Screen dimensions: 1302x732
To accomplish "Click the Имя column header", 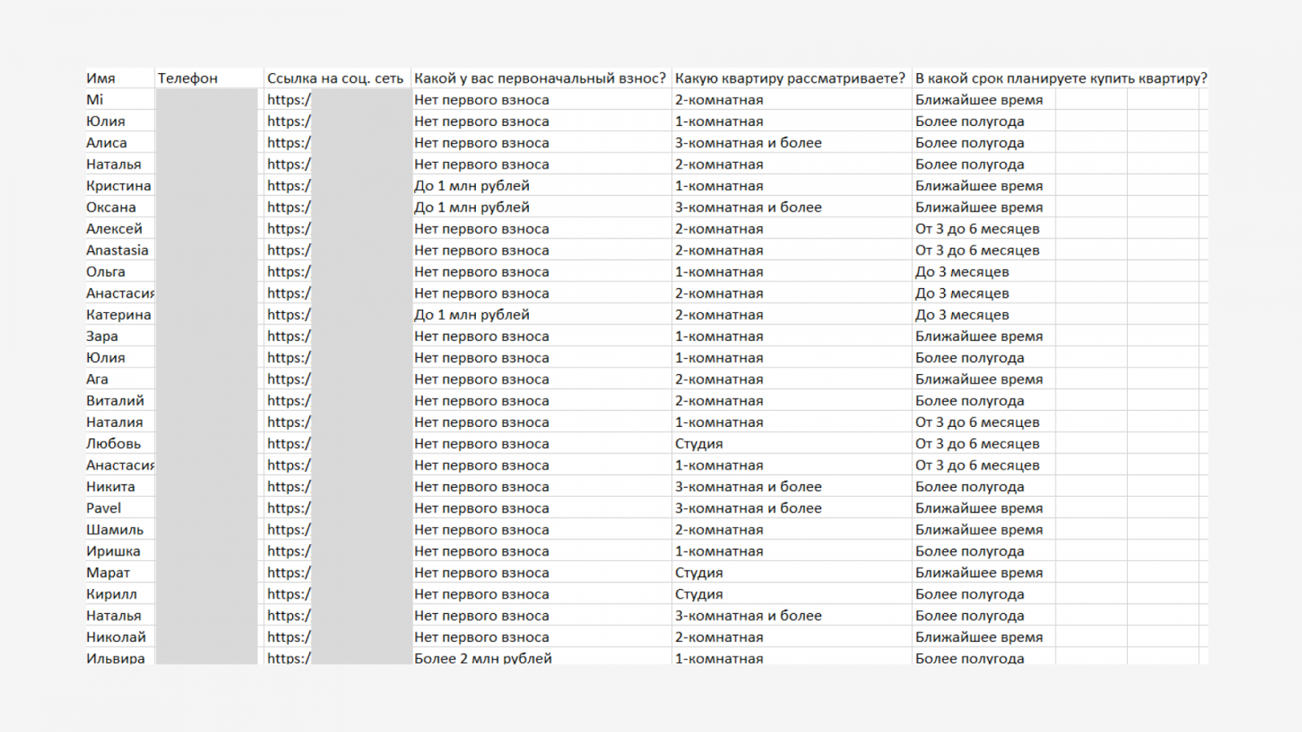I will pos(101,78).
